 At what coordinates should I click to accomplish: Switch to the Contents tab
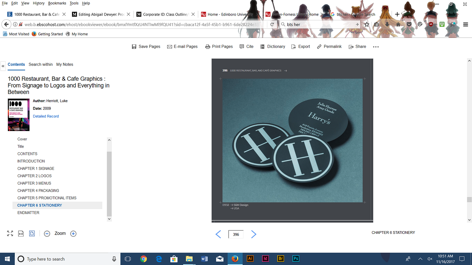pyautogui.click(x=16, y=64)
